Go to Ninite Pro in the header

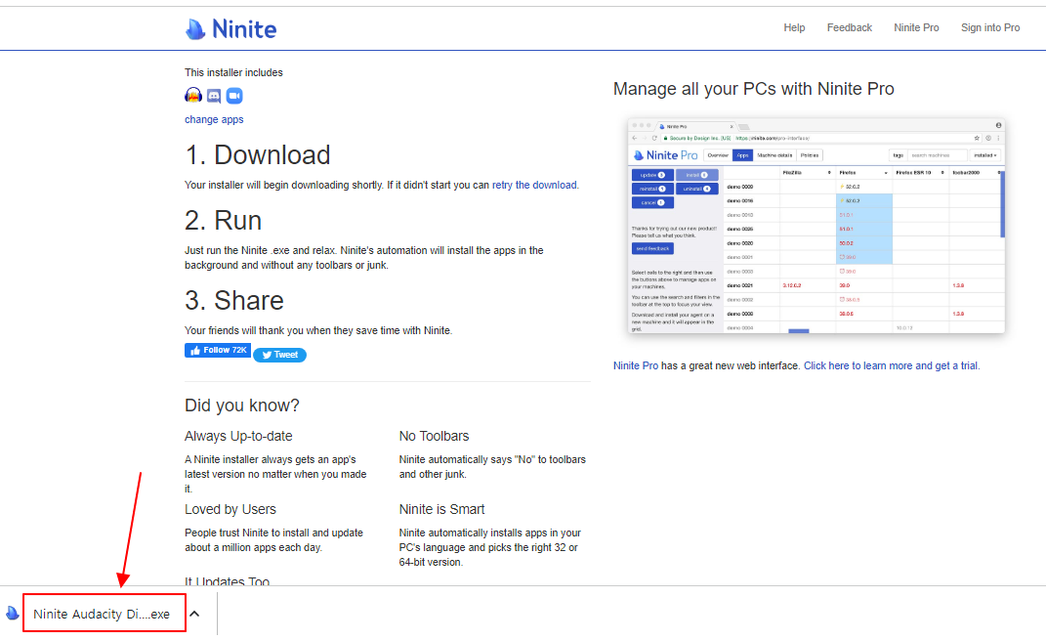click(x=916, y=27)
